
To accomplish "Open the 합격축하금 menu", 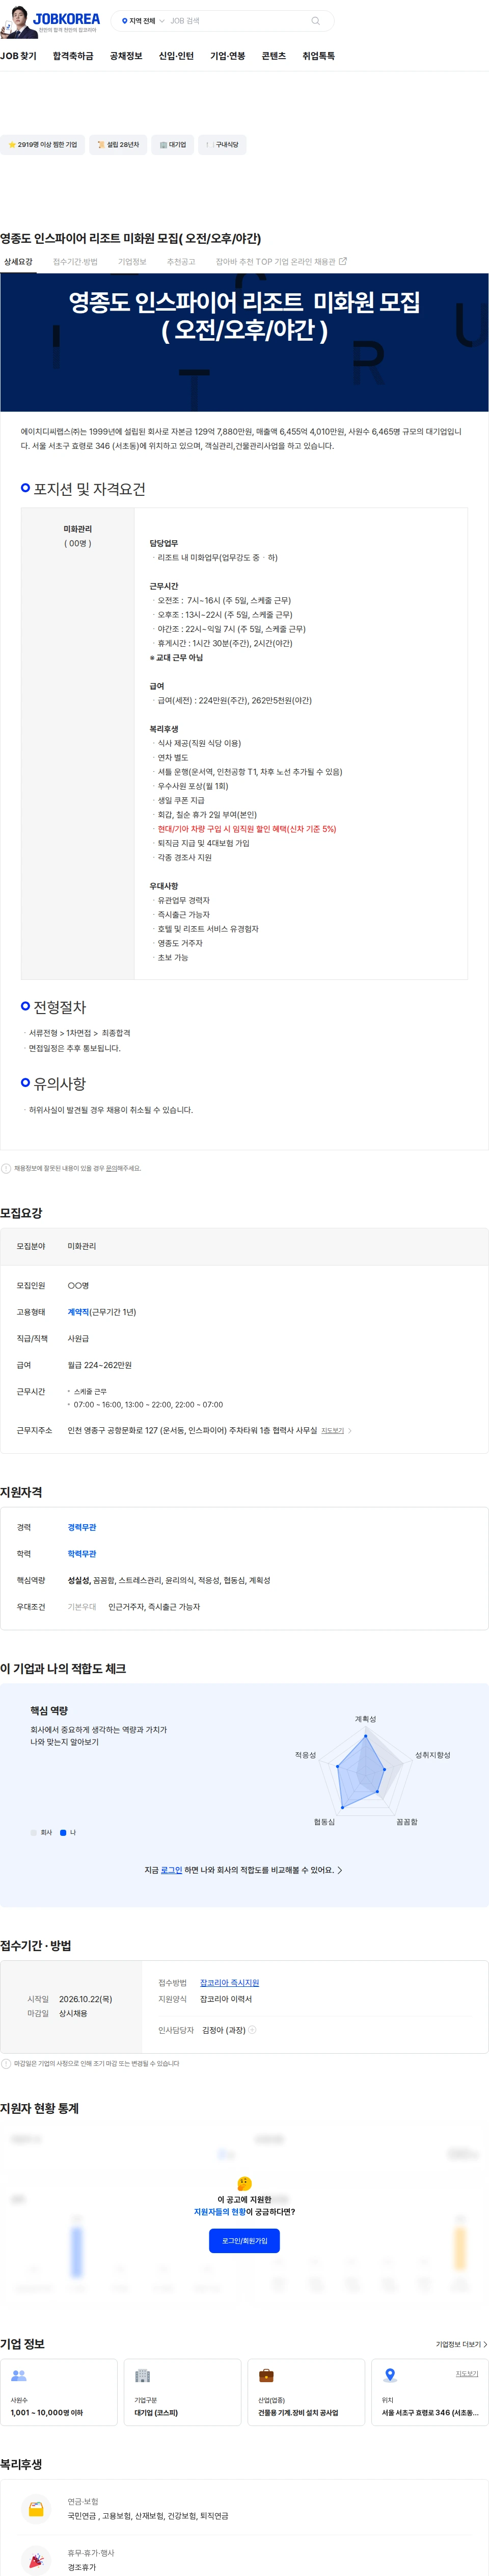I will [73, 56].
